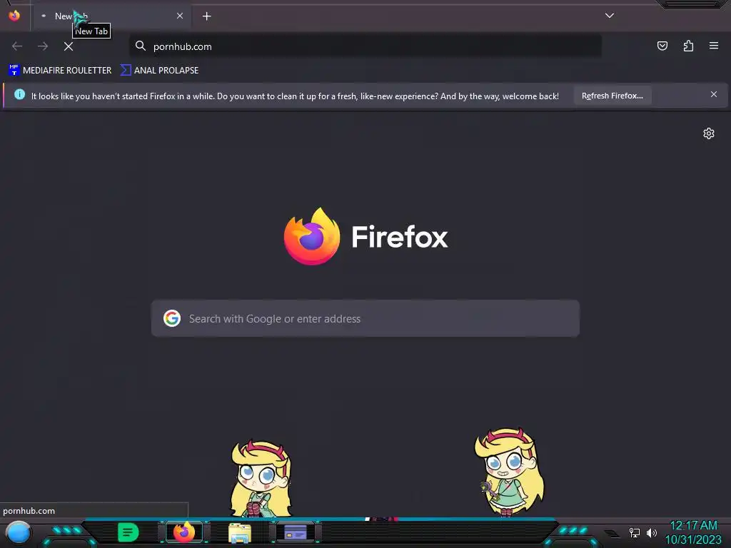Go forward one page
Image resolution: width=731 pixels, height=548 pixels.
tap(43, 46)
